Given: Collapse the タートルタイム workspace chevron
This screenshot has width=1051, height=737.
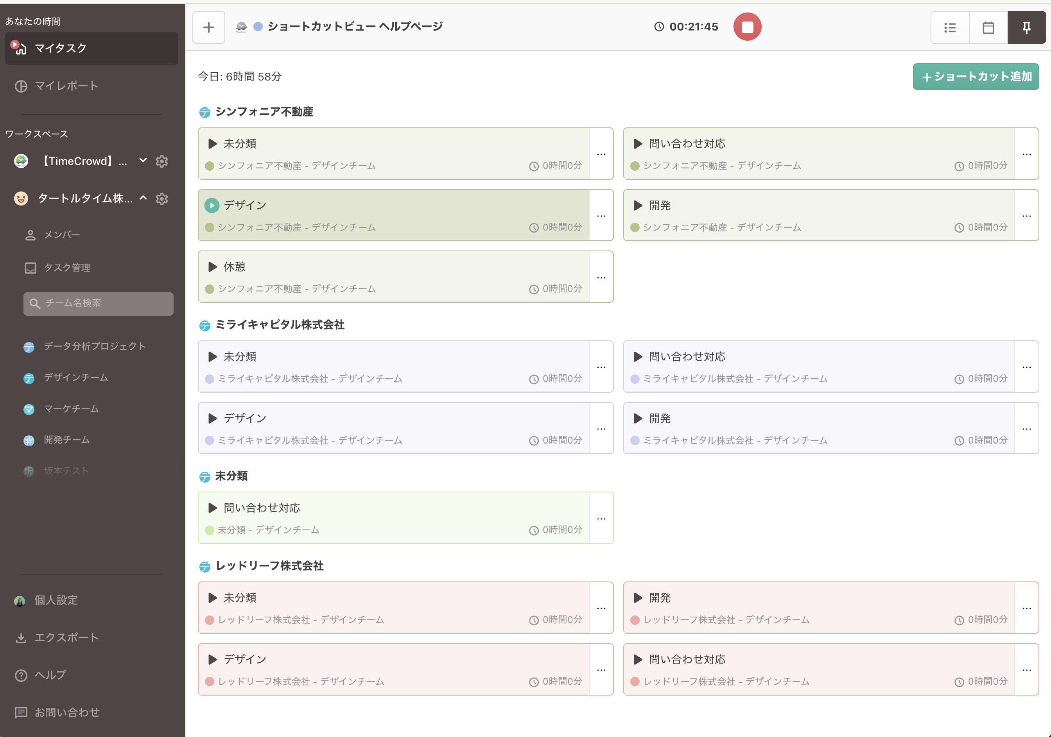Looking at the screenshot, I should click(143, 198).
